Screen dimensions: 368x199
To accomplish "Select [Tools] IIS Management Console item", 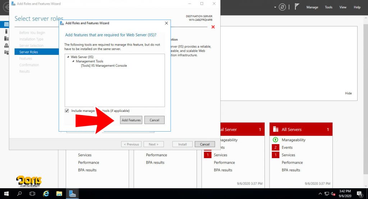I will pyautogui.click(x=104, y=66).
